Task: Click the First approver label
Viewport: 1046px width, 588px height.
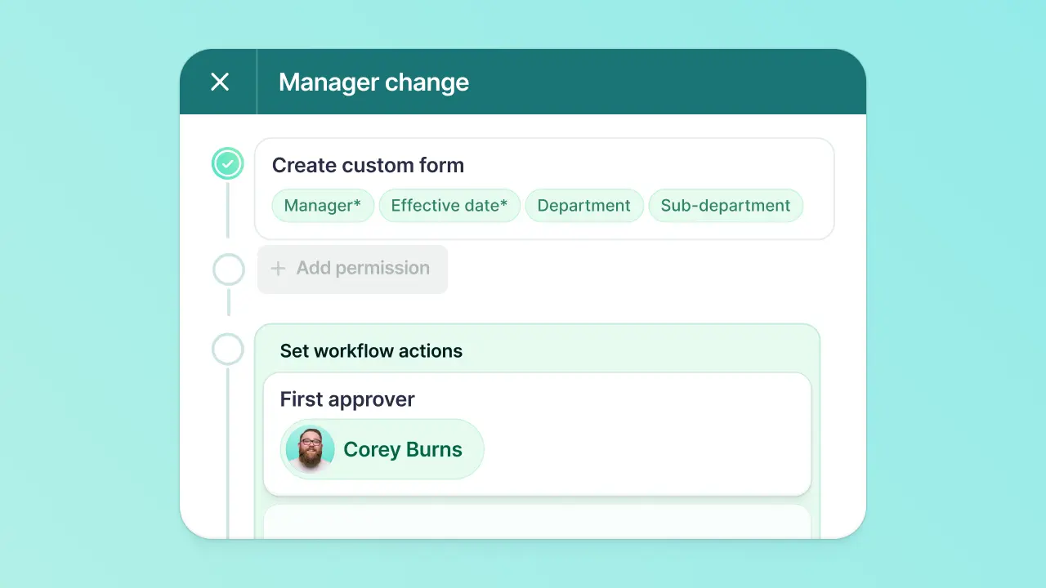Action: [346, 399]
